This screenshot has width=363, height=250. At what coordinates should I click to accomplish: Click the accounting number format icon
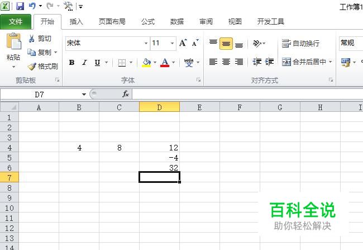[x=346, y=63]
